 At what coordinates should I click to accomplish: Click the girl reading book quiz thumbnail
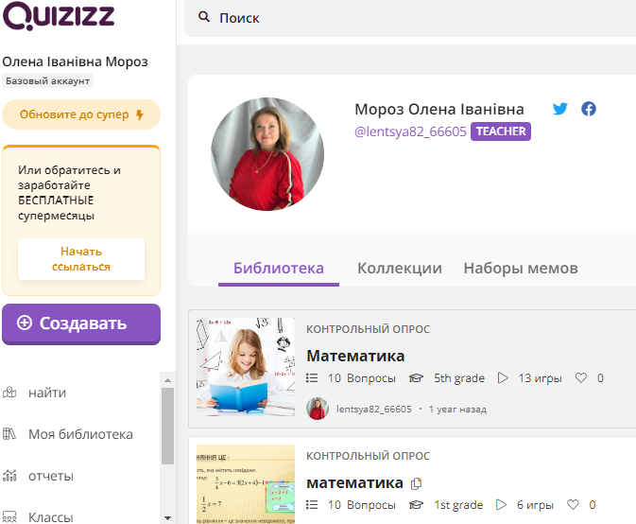(x=246, y=367)
